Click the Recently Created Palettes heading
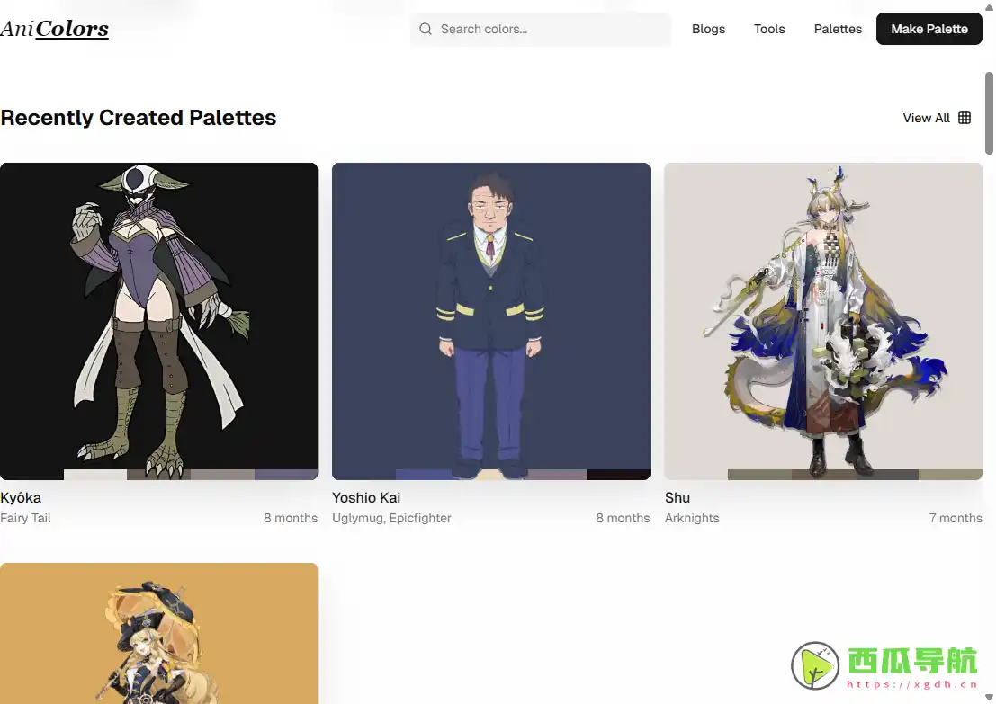Image resolution: width=996 pixels, height=704 pixels. (139, 118)
